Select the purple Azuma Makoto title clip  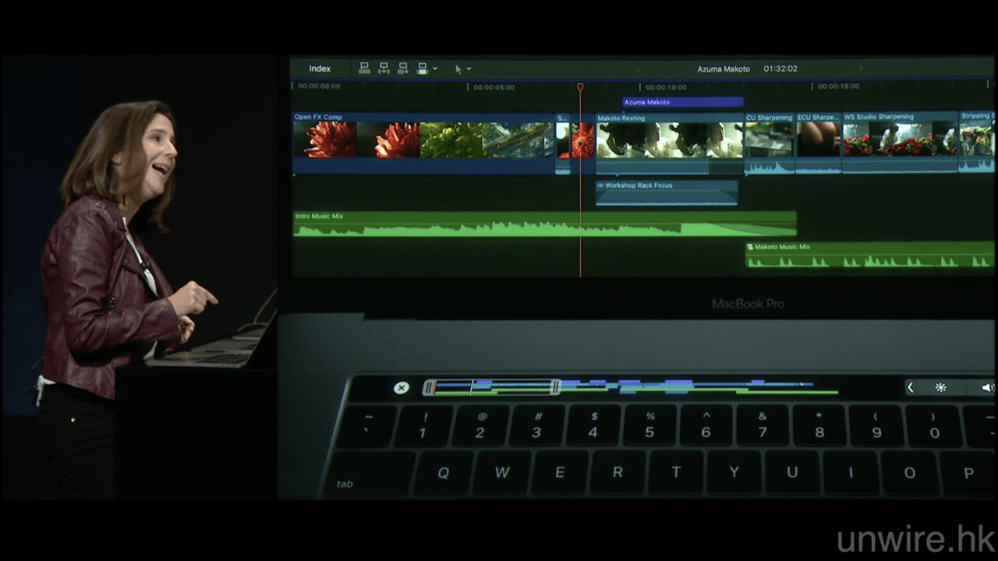click(683, 102)
